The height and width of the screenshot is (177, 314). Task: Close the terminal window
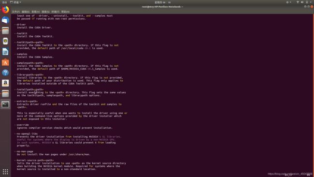[312, 7]
